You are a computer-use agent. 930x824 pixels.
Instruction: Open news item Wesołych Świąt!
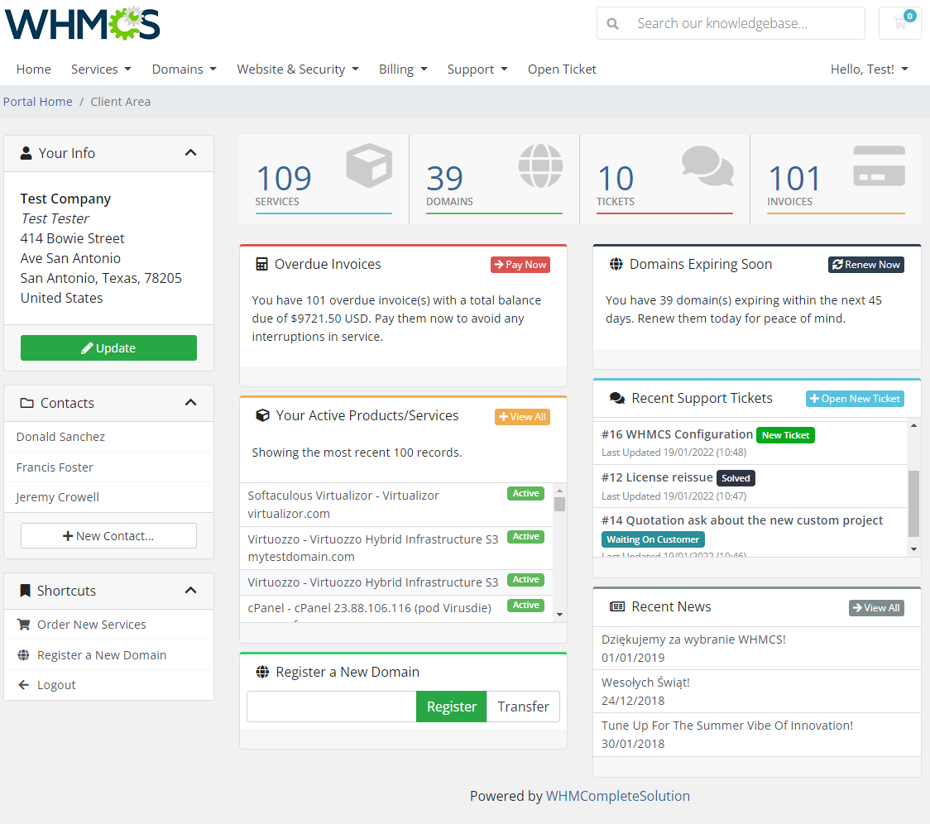pyautogui.click(x=757, y=691)
